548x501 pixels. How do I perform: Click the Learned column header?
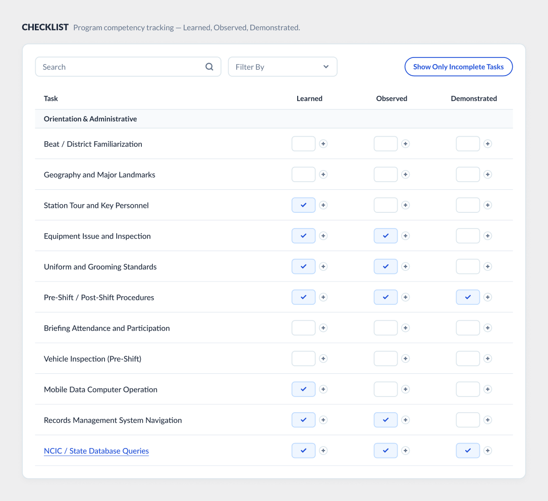[309, 98]
